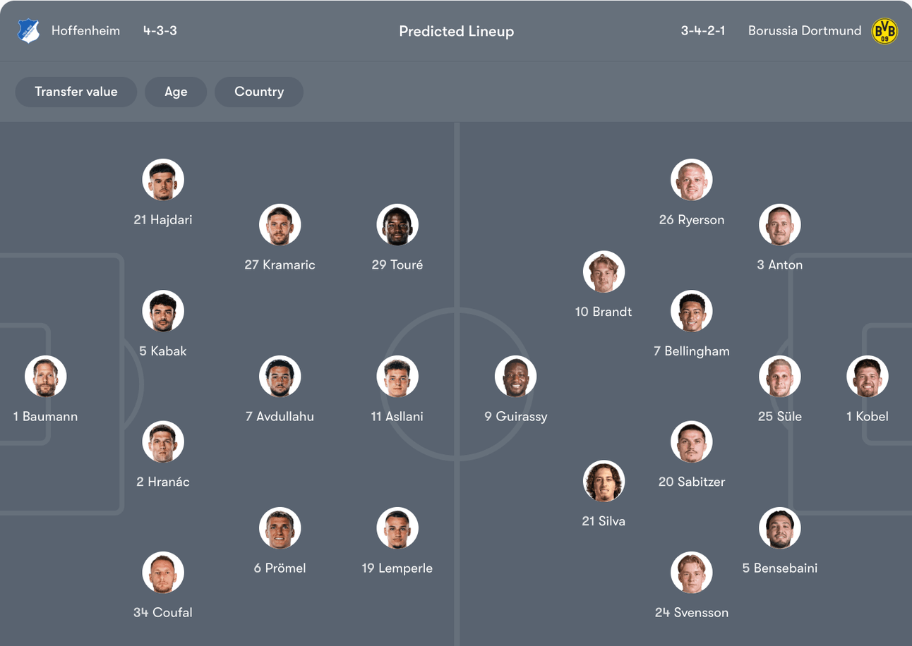Image resolution: width=912 pixels, height=646 pixels.
Task: Open Brandt's player photo
Action: click(604, 272)
